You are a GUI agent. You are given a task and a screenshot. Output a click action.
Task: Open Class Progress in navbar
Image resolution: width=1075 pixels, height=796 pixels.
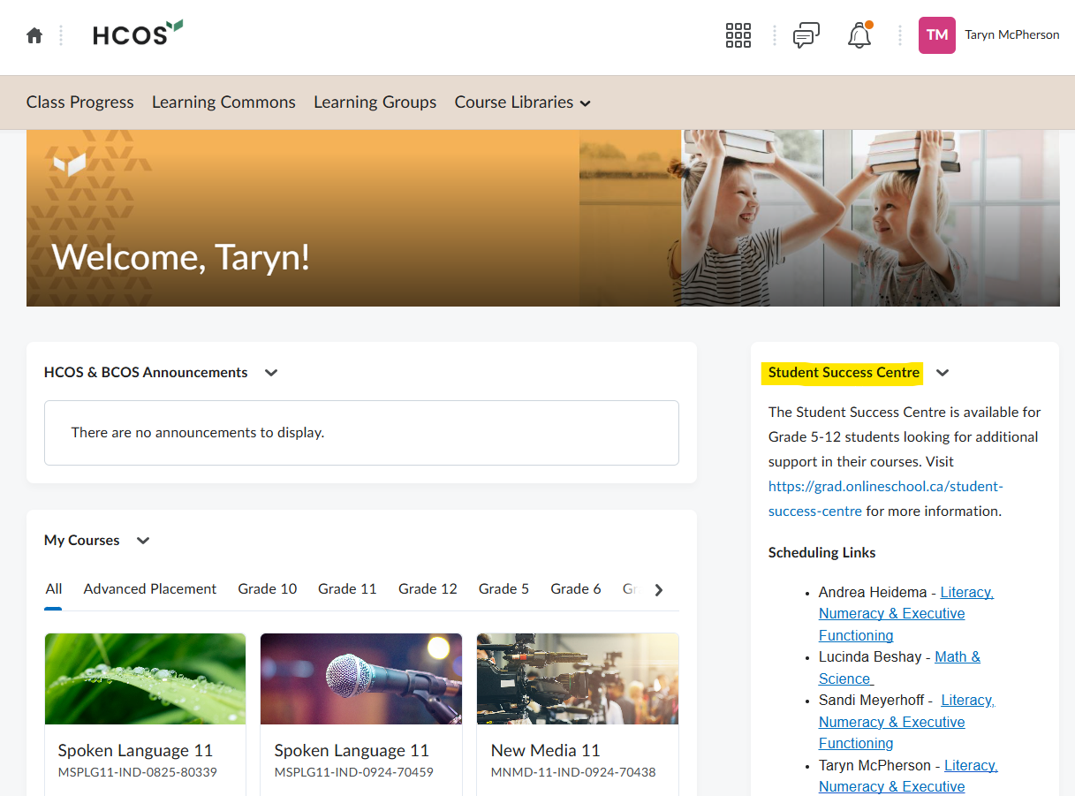click(79, 102)
